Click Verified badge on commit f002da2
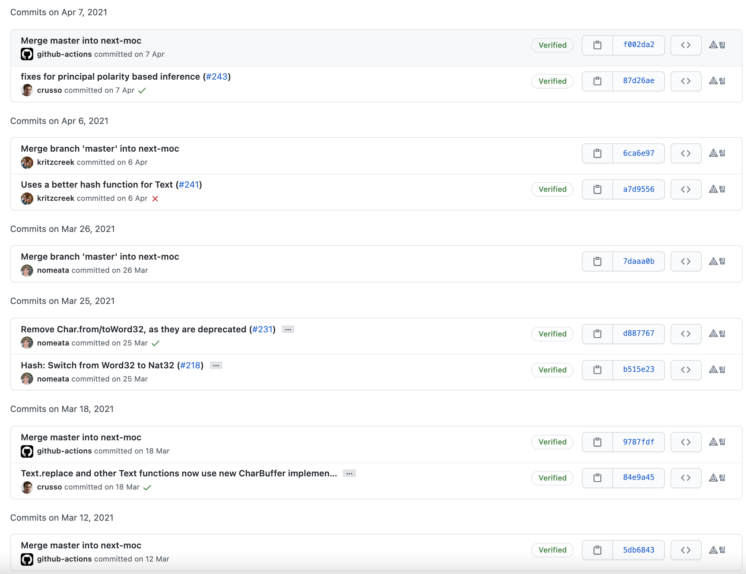This screenshot has height=574, width=746. [x=552, y=45]
